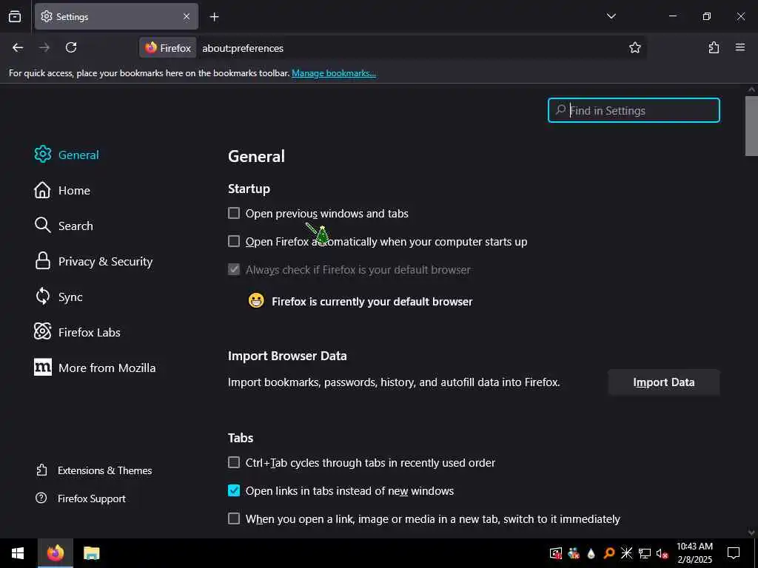Click the grinning emoji next to default browser text
This screenshot has width=758, height=568.
pyautogui.click(x=256, y=300)
